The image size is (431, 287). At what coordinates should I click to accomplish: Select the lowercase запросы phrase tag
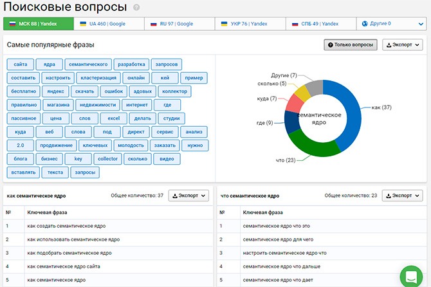[85, 172]
